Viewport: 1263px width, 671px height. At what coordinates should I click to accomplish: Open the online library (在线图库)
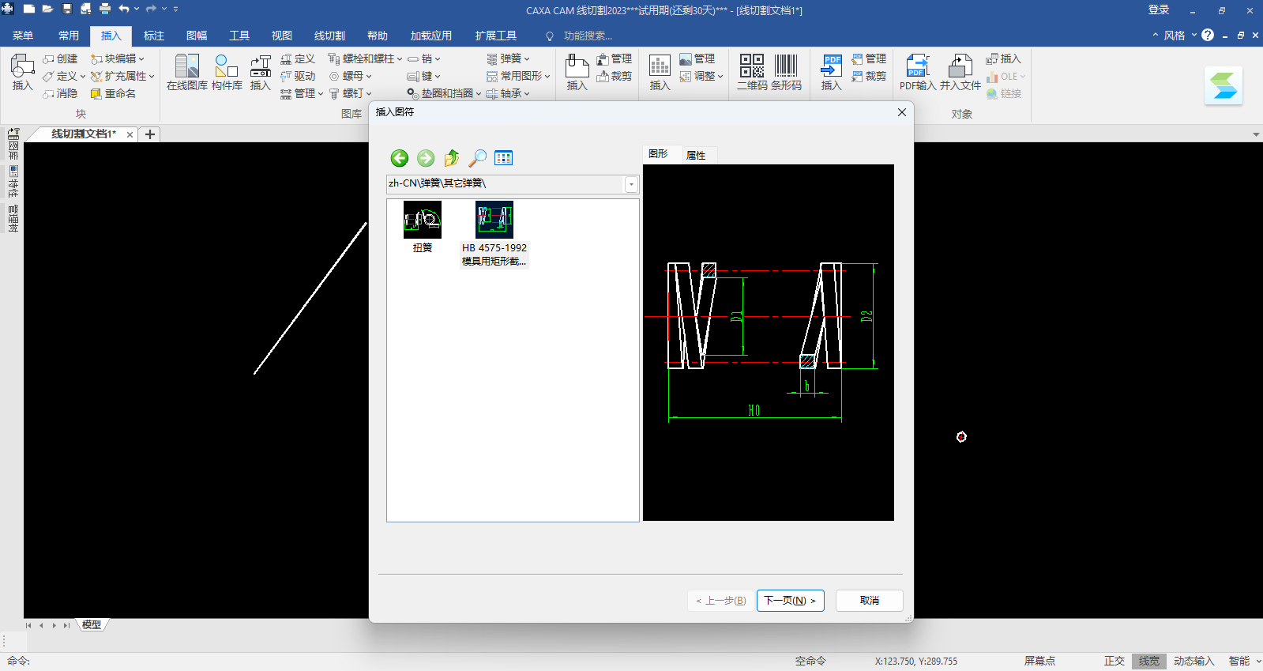(x=187, y=72)
